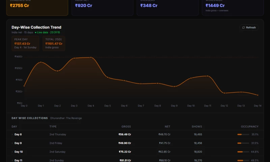The image size is (270, 162).
Task: Click the 19,493 shows value
Action: (x=198, y=134)
